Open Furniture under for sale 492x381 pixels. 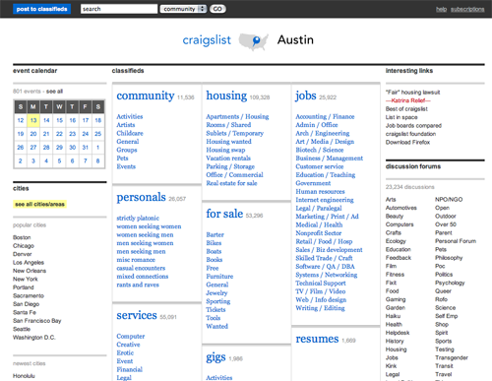(x=219, y=277)
